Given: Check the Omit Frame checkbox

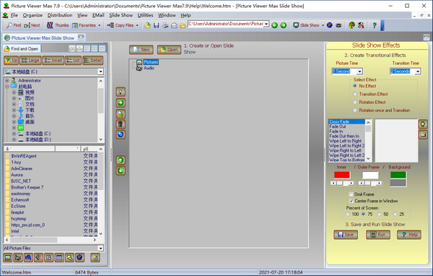Looking at the screenshot, I should pos(351,194).
